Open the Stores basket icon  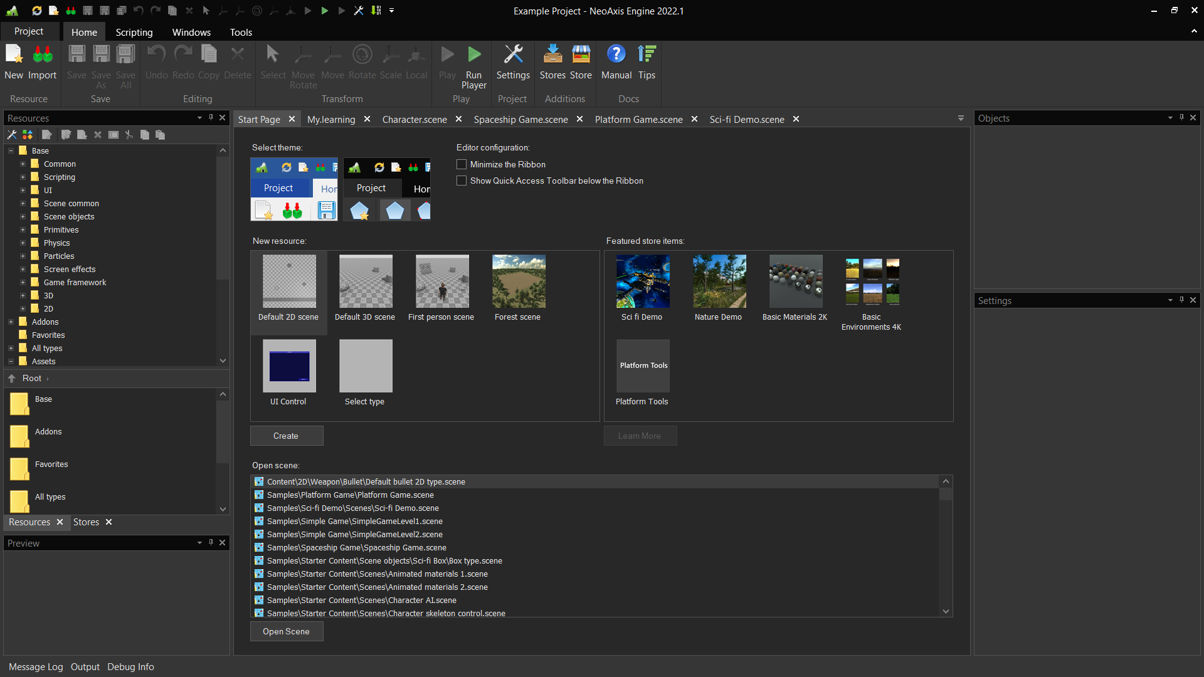(x=552, y=55)
